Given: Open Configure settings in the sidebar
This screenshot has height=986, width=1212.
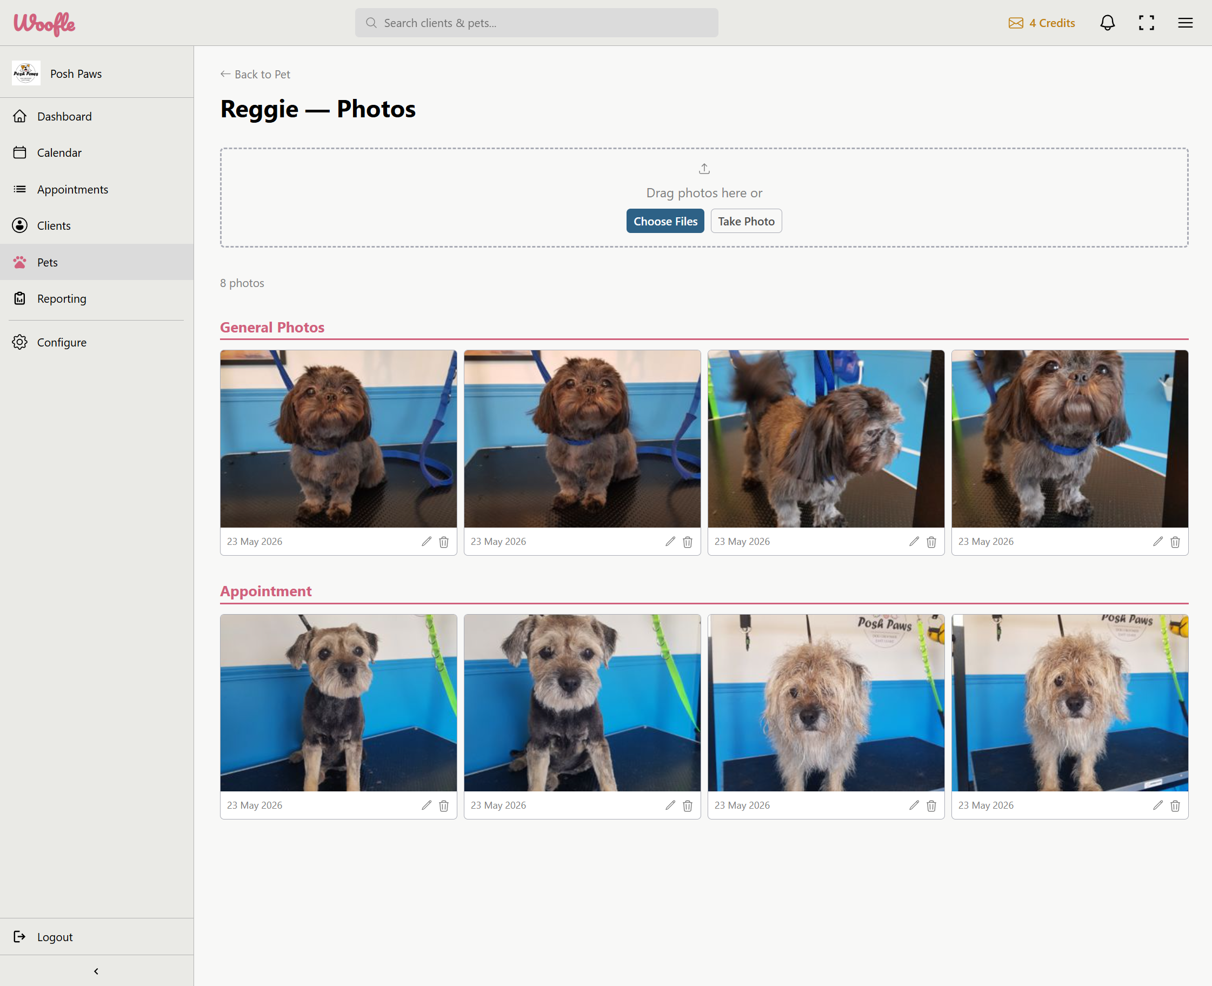Looking at the screenshot, I should click(97, 343).
